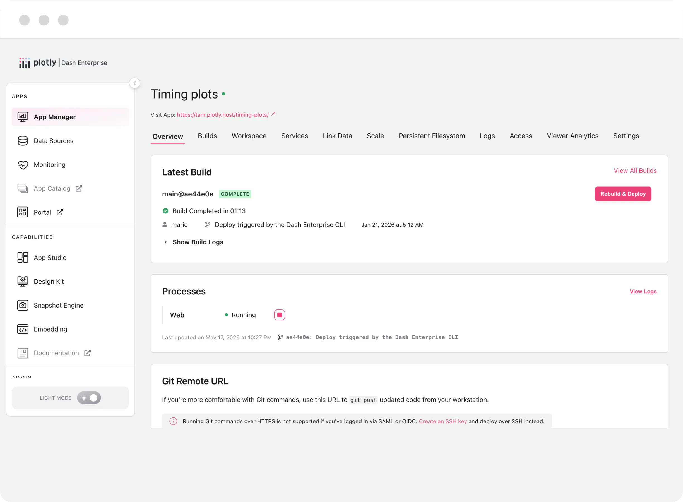Open the App Studio icon
683x502 pixels.
(x=23, y=257)
